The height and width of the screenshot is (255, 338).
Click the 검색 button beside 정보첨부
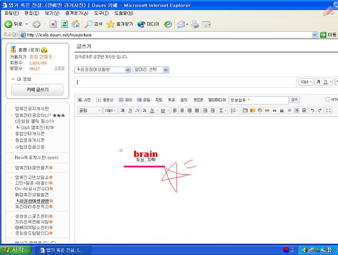[294, 100]
